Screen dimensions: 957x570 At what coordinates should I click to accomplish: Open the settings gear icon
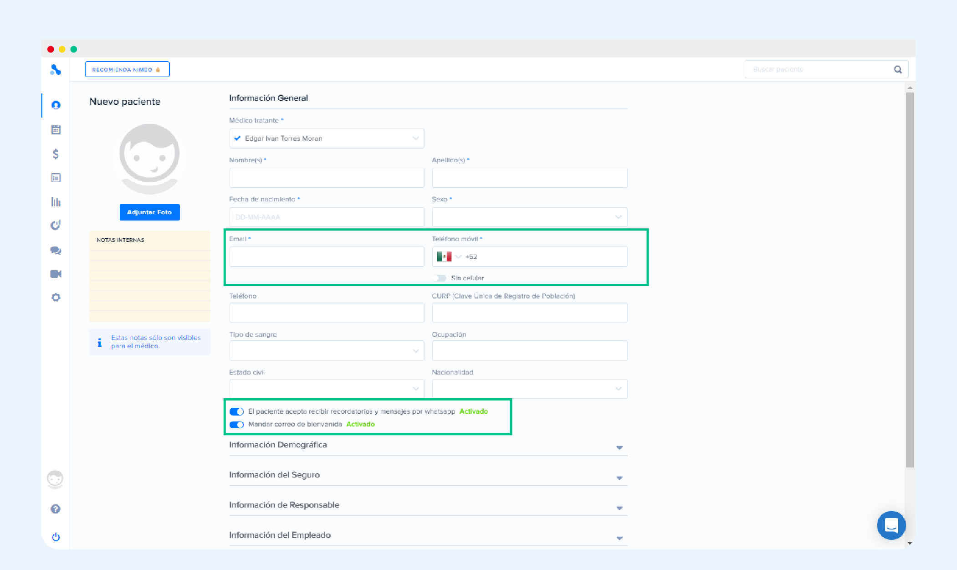click(56, 298)
